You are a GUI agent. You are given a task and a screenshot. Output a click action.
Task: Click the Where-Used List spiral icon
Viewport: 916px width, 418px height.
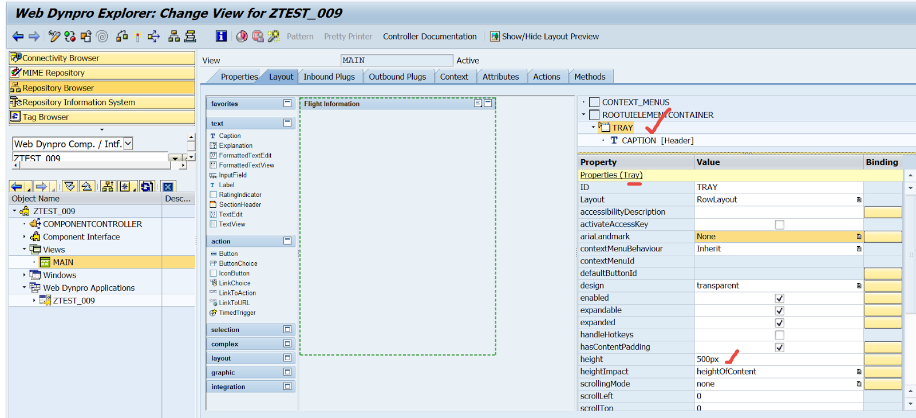tap(102, 37)
